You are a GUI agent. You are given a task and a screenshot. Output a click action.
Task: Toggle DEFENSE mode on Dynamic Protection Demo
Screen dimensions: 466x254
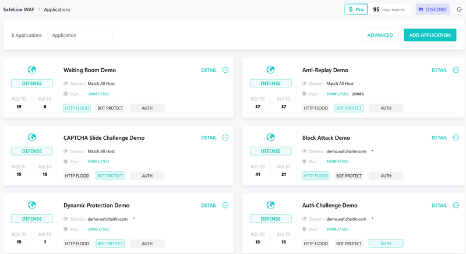(32, 218)
